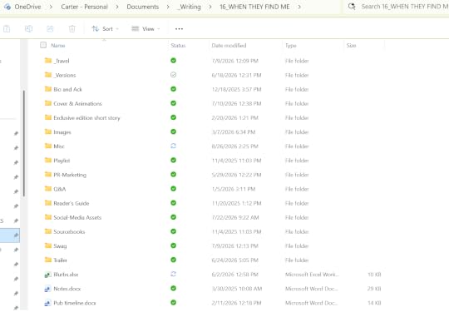The width and height of the screenshot is (449, 312).
Task: Sort by the Status column header
Action: click(x=178, y=45)
